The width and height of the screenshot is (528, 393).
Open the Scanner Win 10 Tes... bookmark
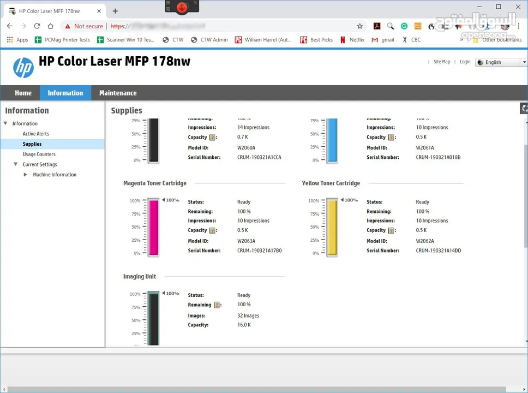(x=125, y=40)
